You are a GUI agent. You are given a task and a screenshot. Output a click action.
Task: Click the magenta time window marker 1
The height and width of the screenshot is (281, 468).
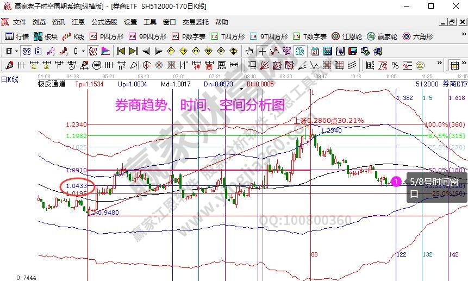point(397,181)
